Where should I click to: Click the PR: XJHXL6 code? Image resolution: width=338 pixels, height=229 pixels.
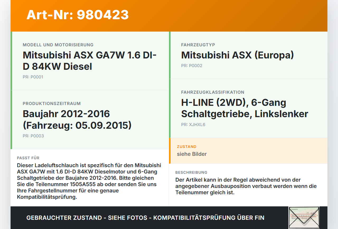(x=193, y=125)
